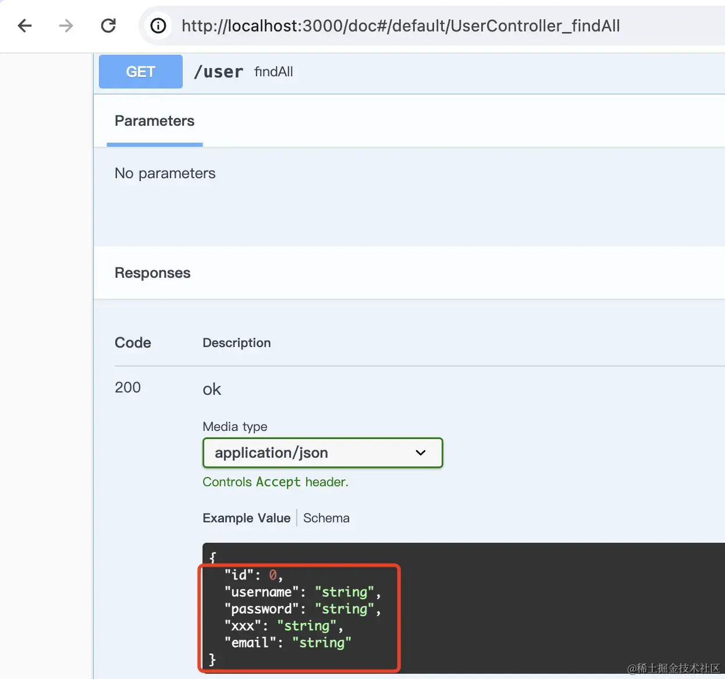This screenshot has width=725, height=679.
Task: Click the "email" line in example JSON
Action: [x=287, y=642]
